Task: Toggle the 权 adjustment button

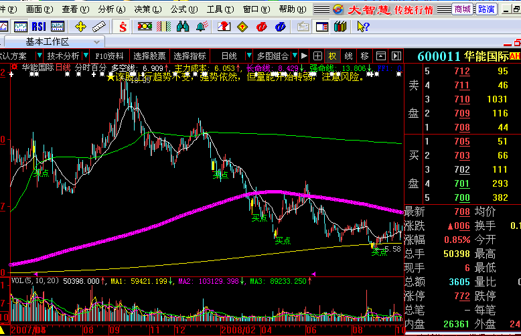Action: (333, 56)
